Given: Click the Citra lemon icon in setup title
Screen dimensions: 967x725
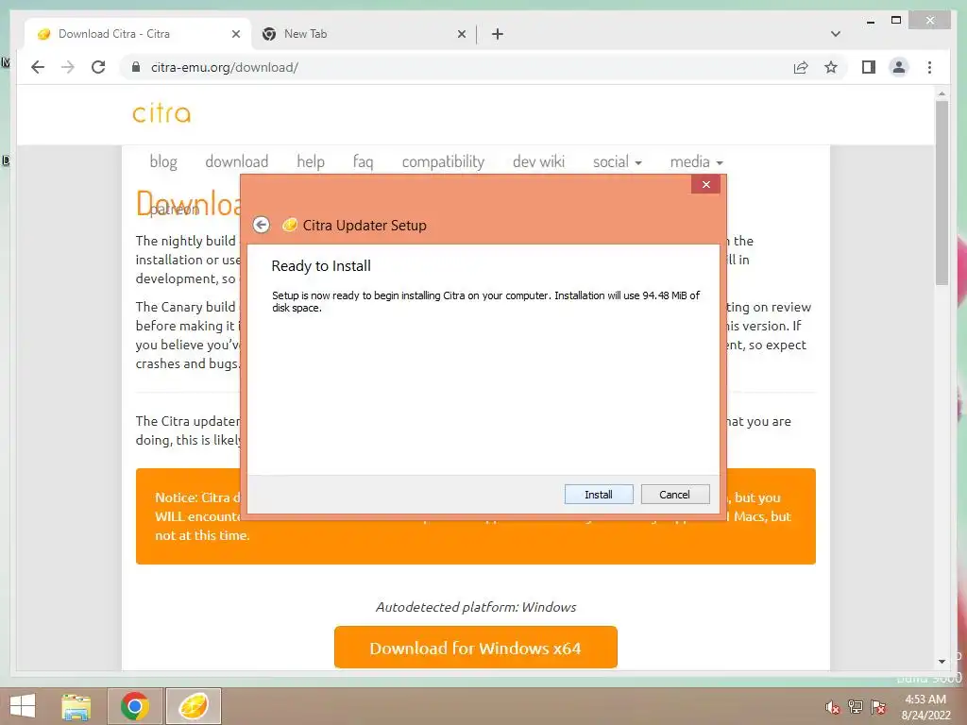Looking at the screenshot, I should pyautogui.click(x=289, y=225).
